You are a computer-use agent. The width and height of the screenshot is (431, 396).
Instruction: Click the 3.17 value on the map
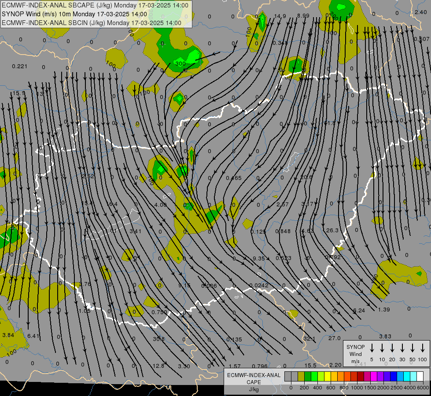coord(307,204)
